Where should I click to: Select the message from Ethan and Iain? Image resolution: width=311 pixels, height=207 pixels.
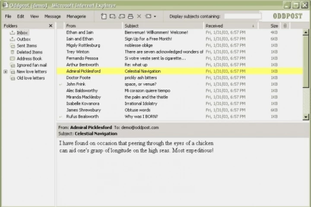180,32
